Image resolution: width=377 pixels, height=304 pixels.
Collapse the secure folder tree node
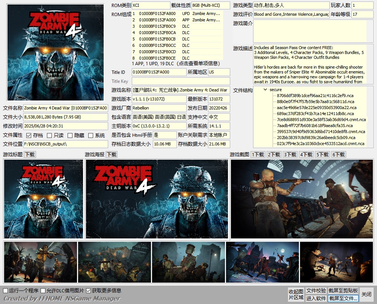click(x=265, y=90)
